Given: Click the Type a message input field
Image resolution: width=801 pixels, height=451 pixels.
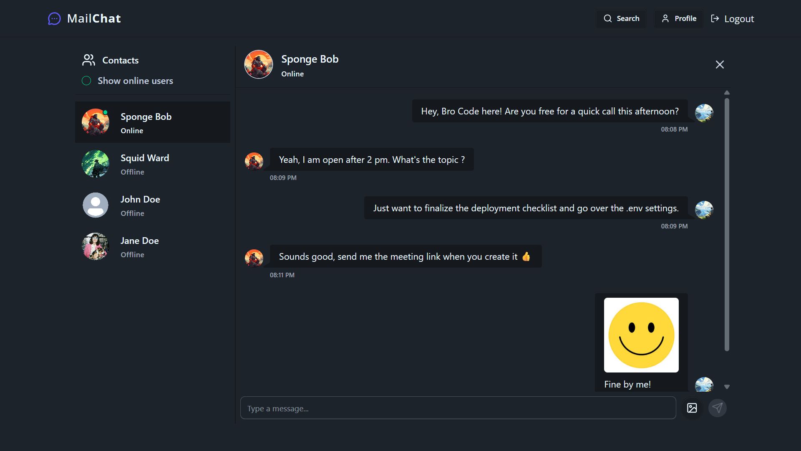Looking at the screenshot, I should pyautogui.click(x=458, y=408).
